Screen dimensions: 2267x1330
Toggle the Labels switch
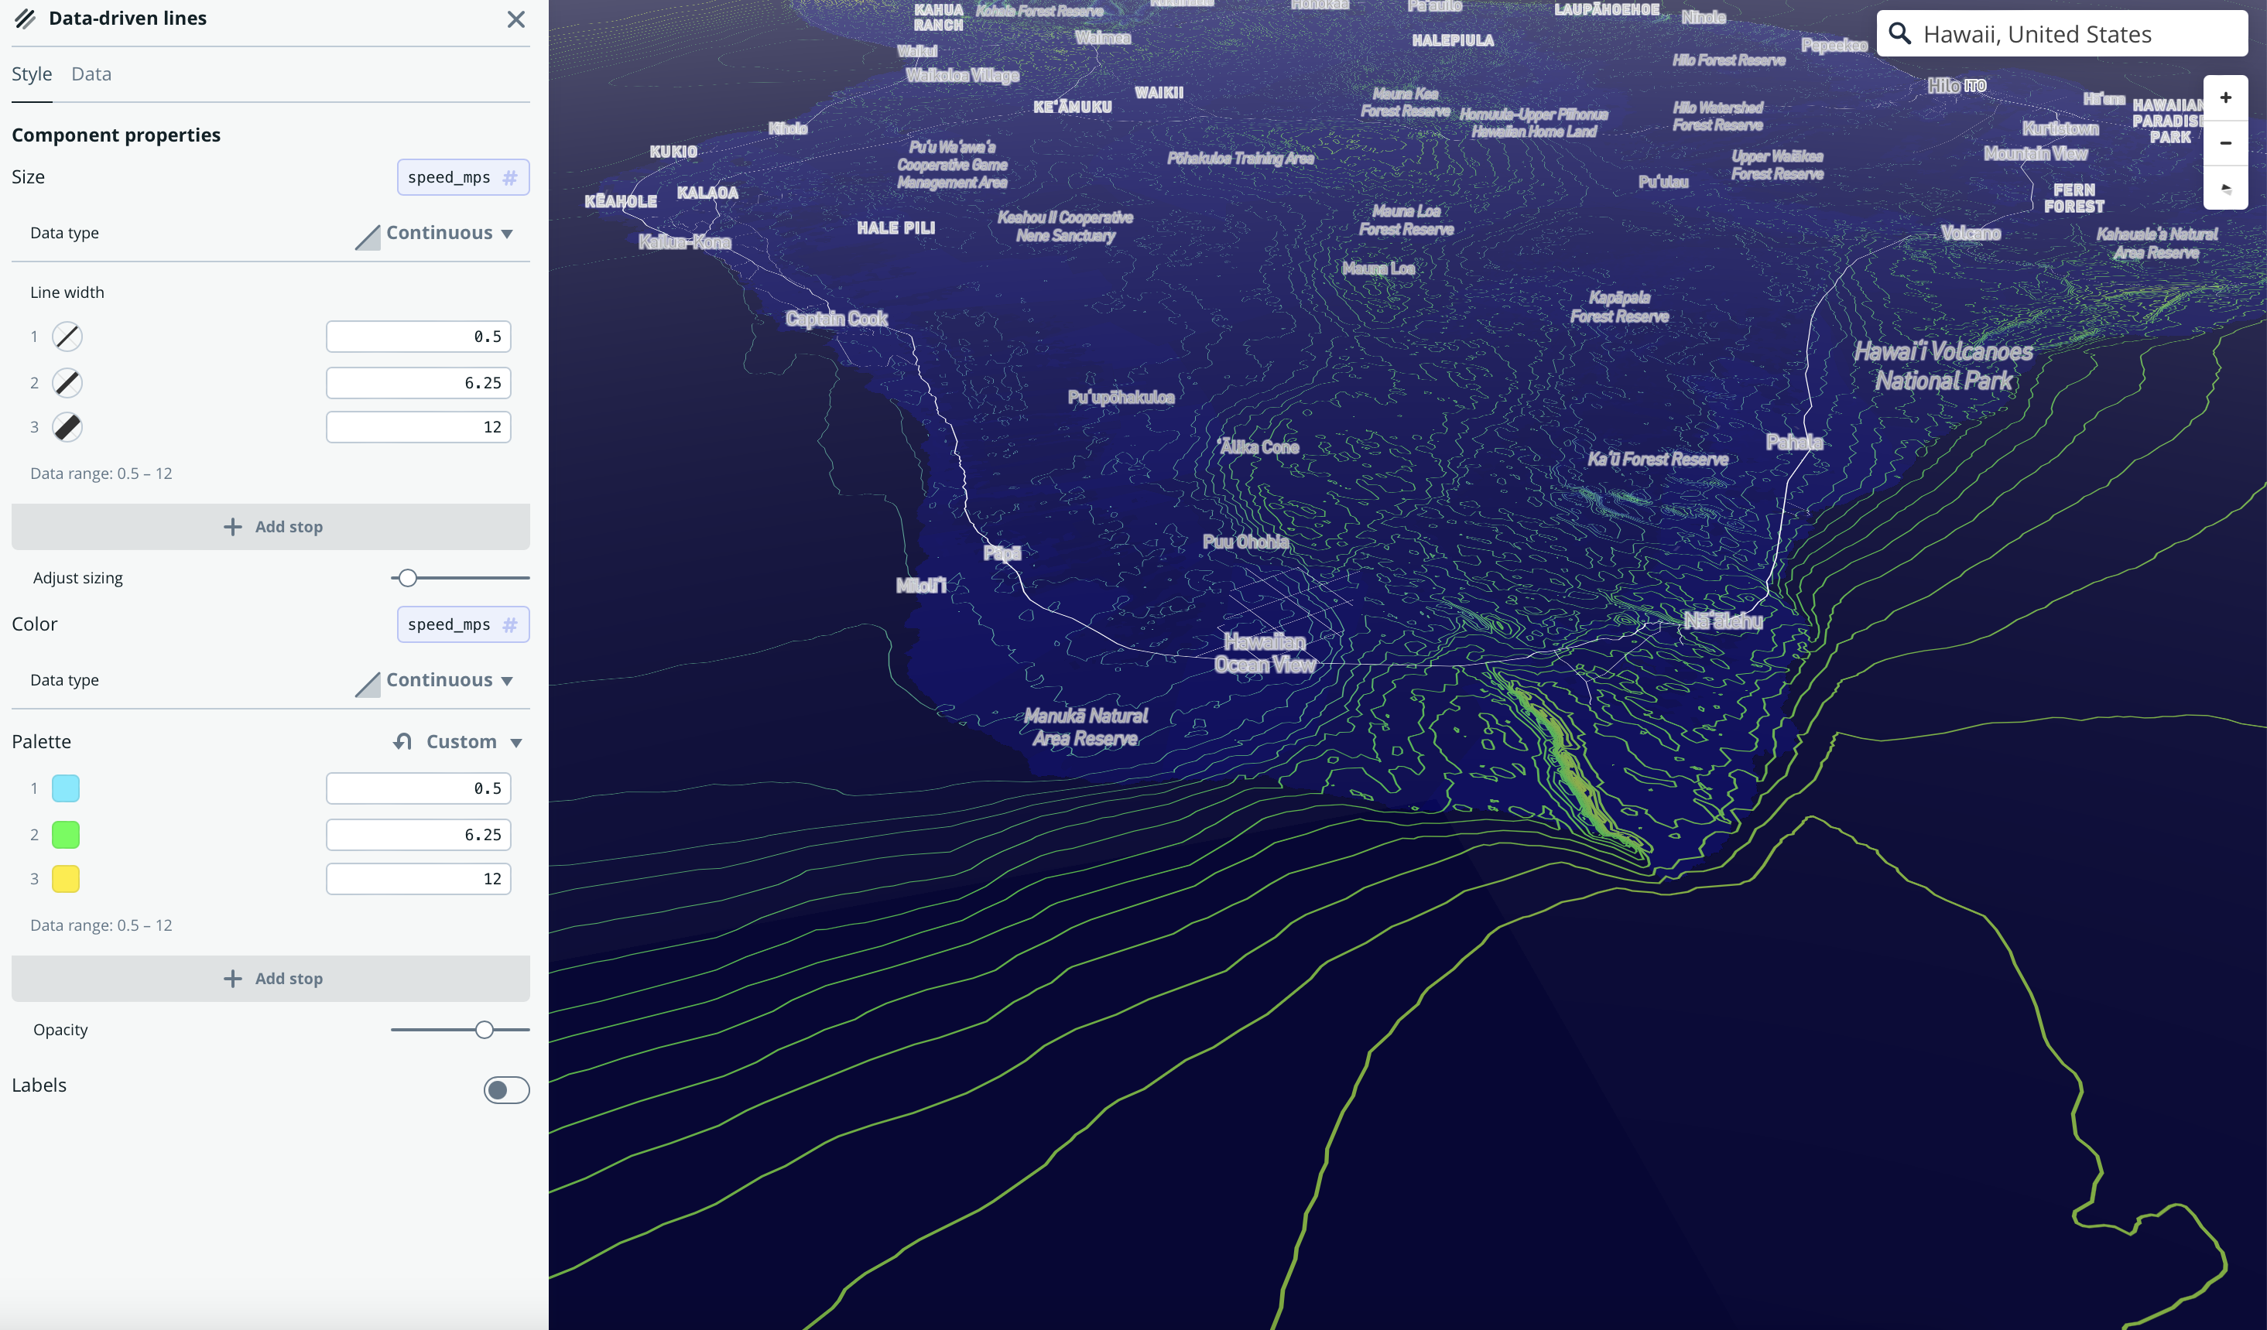(505, 1090)
